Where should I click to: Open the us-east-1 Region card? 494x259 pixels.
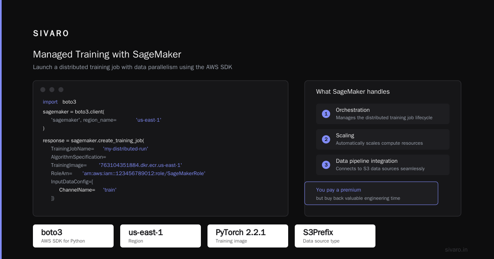click(x=161, y=236)
